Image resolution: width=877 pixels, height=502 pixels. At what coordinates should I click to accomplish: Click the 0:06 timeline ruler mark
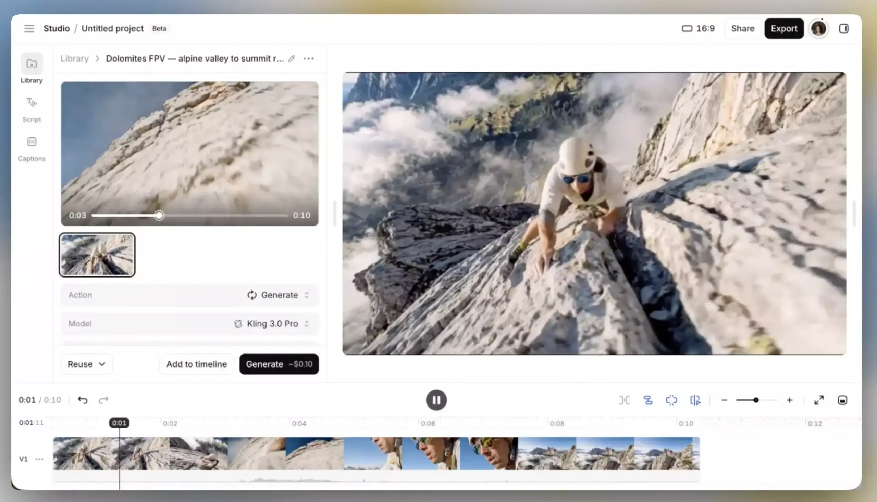click(x=428, y=423)
